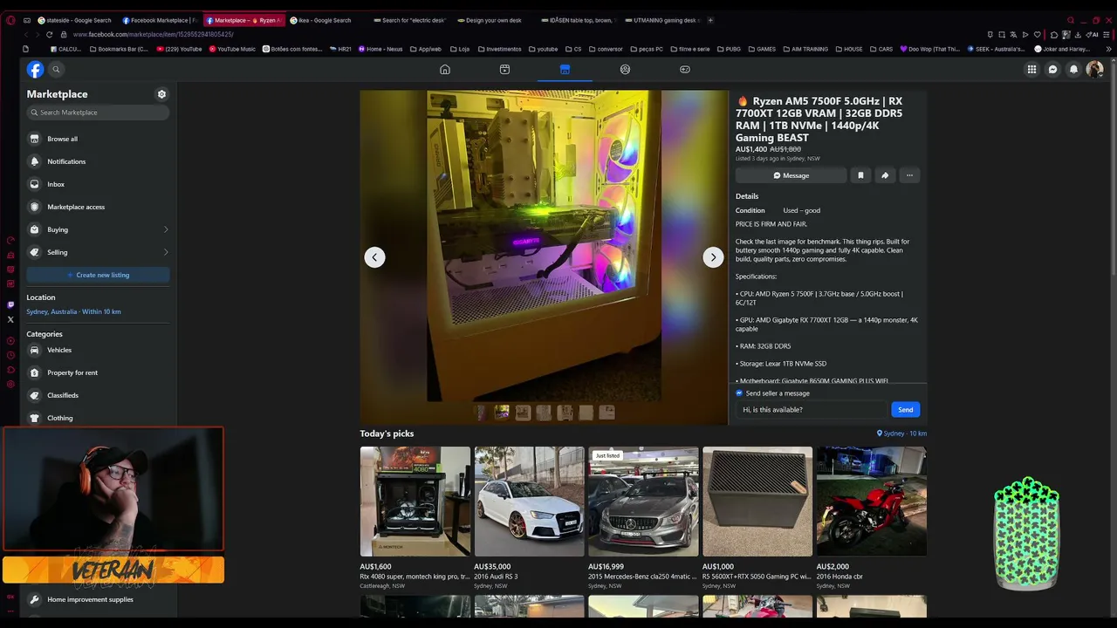Screen dimensions: 1117x628
Task: Go back using the browser arrow
Action: (24, 34)
